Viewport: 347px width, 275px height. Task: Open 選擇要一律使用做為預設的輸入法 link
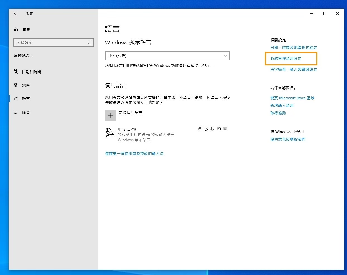pyautogui.click(x=134, y=154)
